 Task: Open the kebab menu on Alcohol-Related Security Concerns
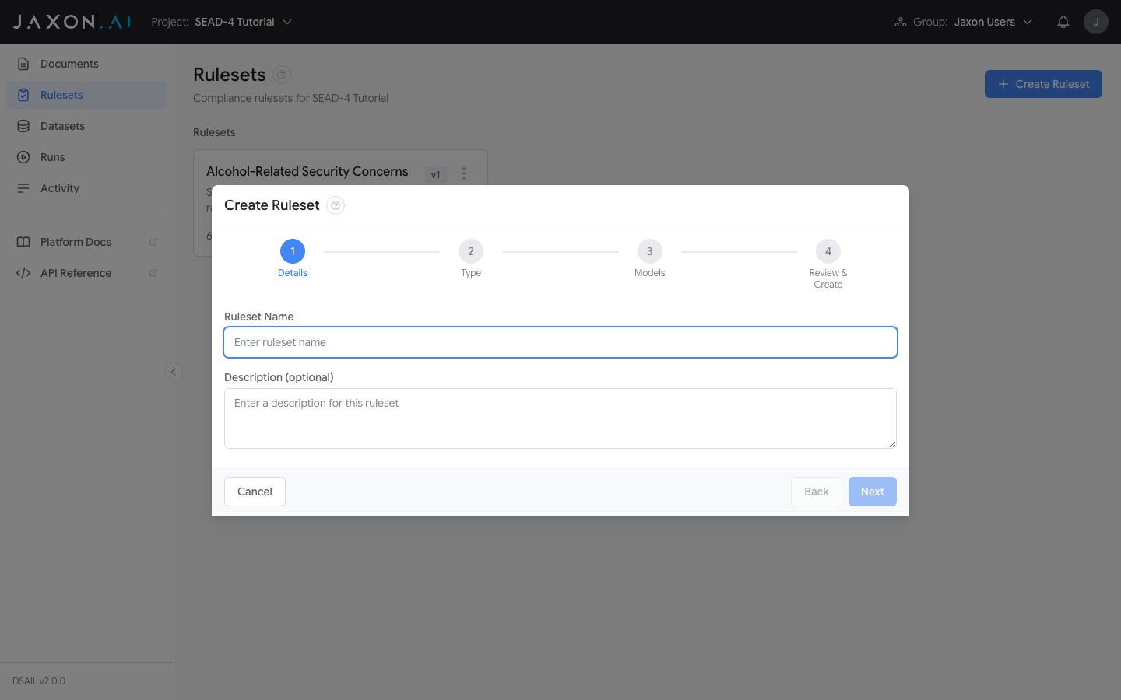pyautogui.click(x=464, y=173)
